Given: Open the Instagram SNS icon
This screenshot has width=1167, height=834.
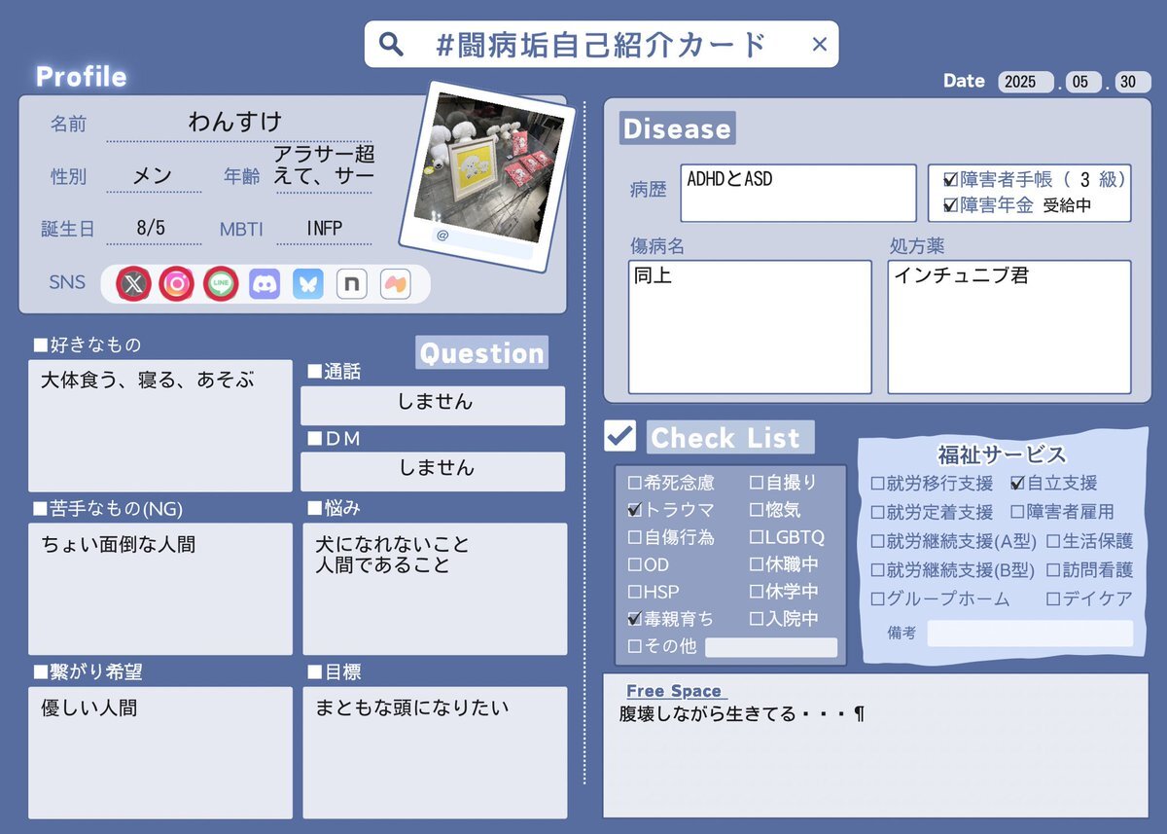Looking at the screenshot, I should pyautogui.click(x=177, y=284).
